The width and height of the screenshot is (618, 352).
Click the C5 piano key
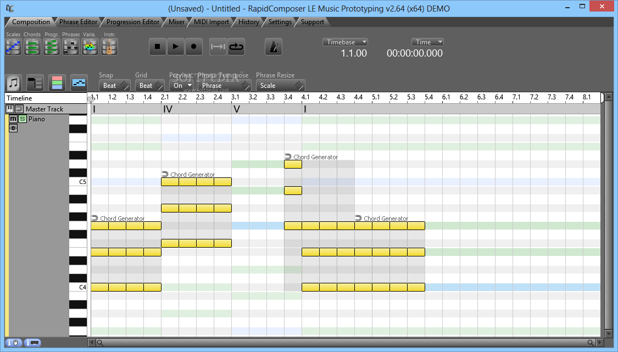pyautogui.click(x=78, y=182)
